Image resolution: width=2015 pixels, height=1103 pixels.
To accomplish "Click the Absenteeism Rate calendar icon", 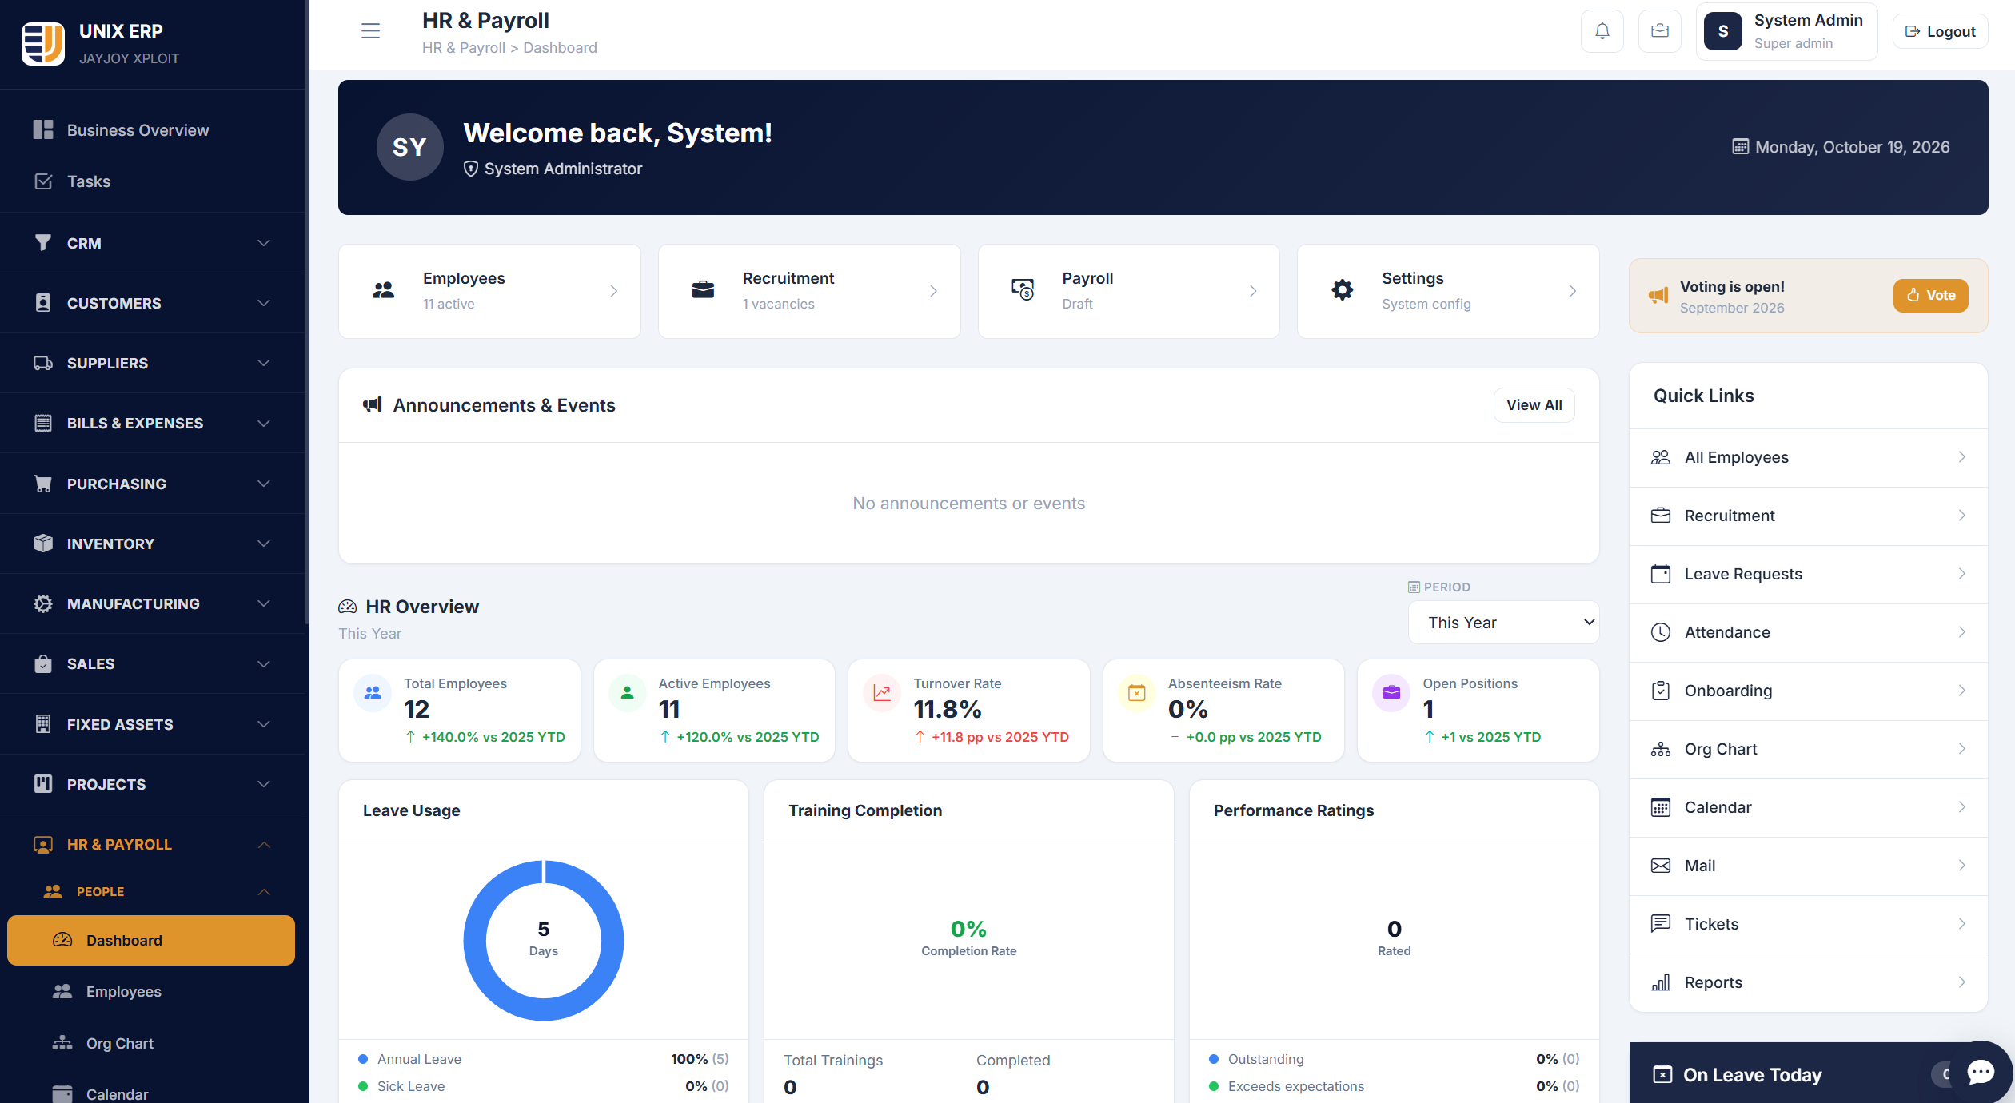I will click(x=1136, y=693).
